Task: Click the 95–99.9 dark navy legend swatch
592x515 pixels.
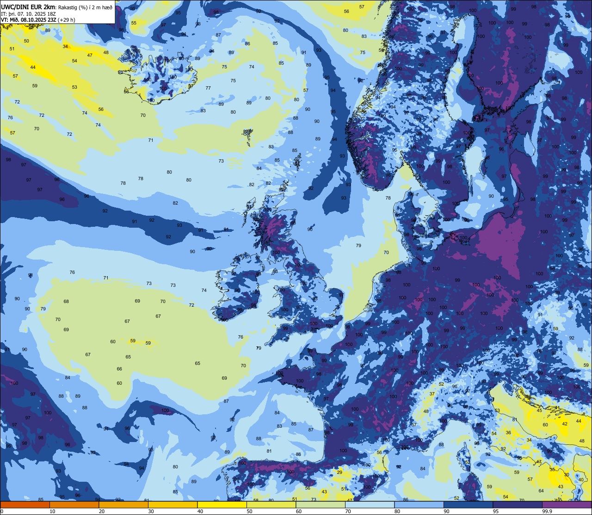Action: point(518,504)
